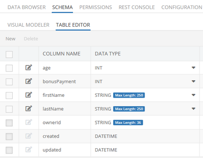The width and height of the screenshot is (203, 158).
Task: Click the COLUMN NAME header
Action: click(61, 54)
